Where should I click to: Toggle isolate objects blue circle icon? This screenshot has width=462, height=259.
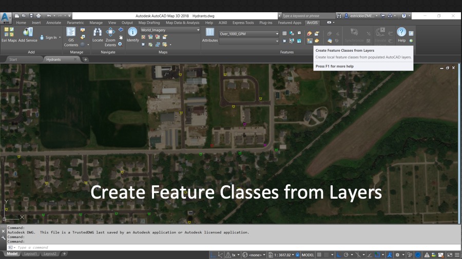[x=418, y=255]
